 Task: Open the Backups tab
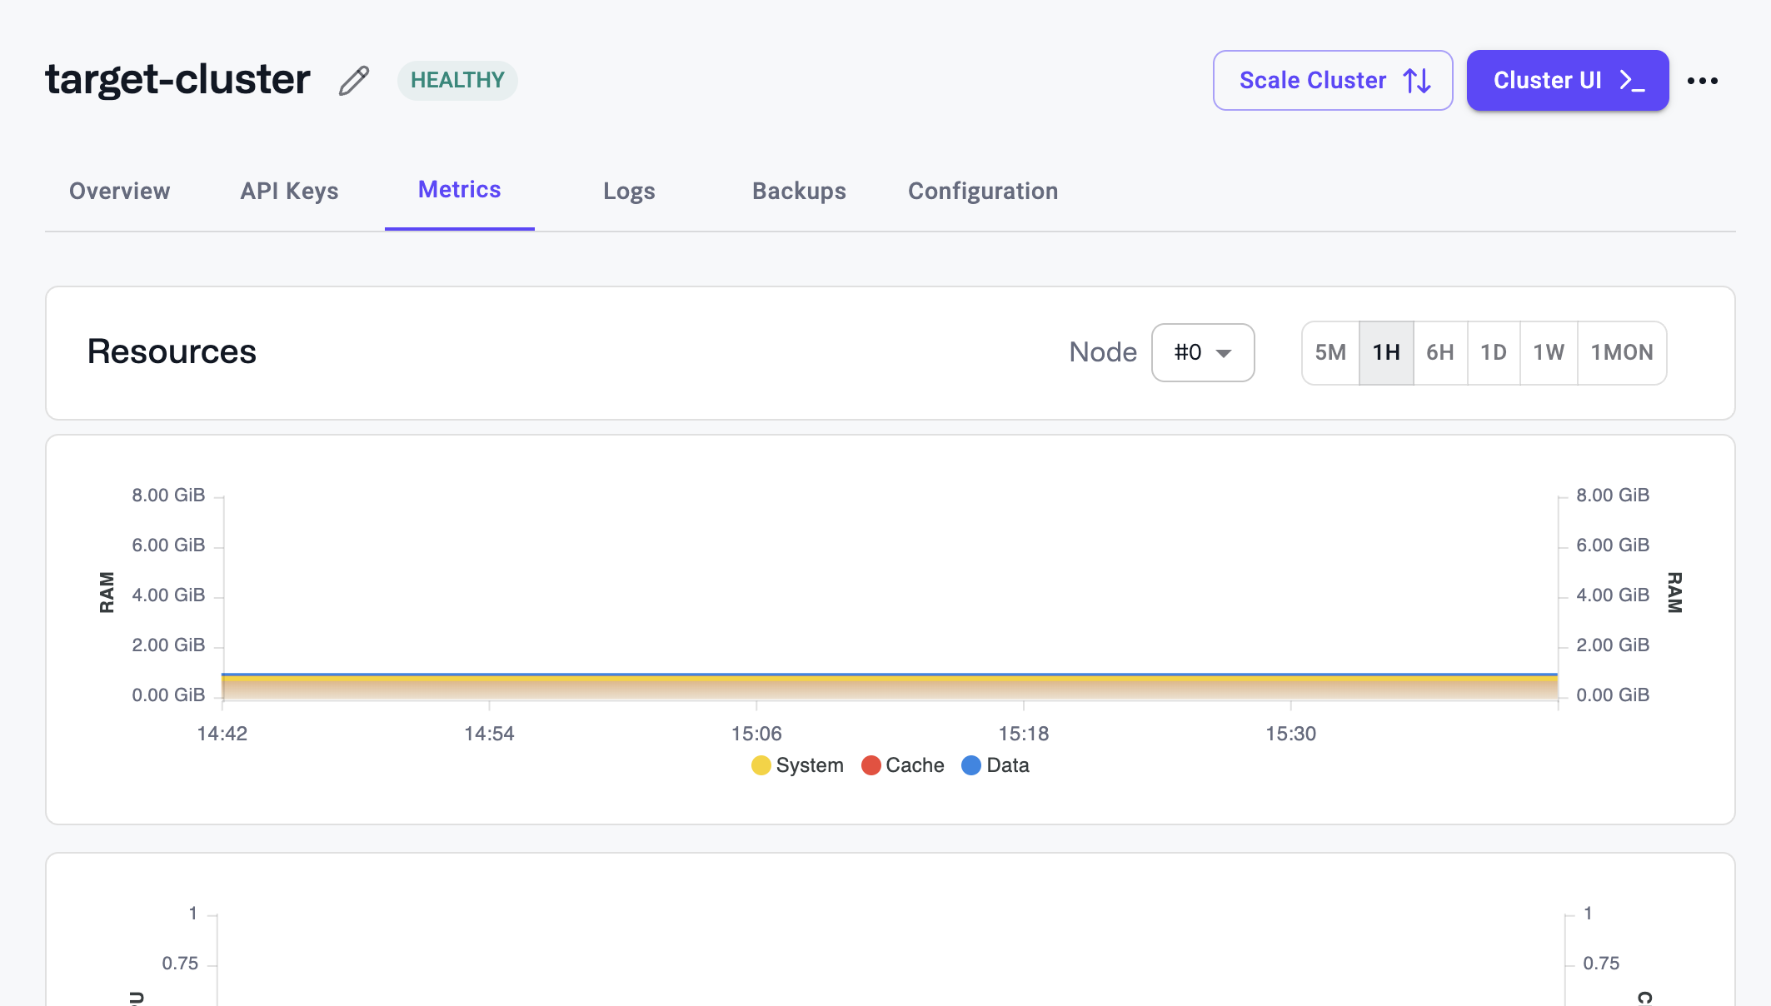click(x=798, y=191)
